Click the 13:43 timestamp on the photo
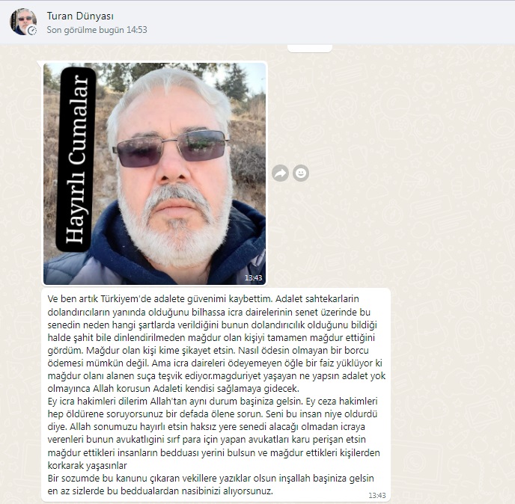 click(x=253, y=278)
